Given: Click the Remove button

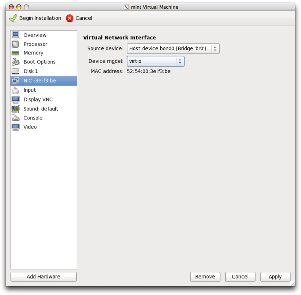Looking at the screenshot, I should point(205,277).
